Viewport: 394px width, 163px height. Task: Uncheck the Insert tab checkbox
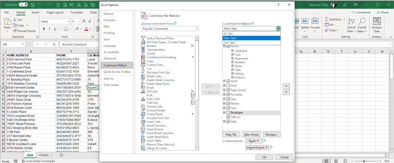[228, 81]
